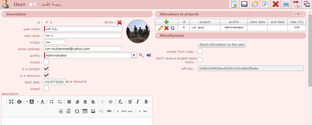
Task: Click the user name input field
Action: pyautogui.click(x=83, y=29)
